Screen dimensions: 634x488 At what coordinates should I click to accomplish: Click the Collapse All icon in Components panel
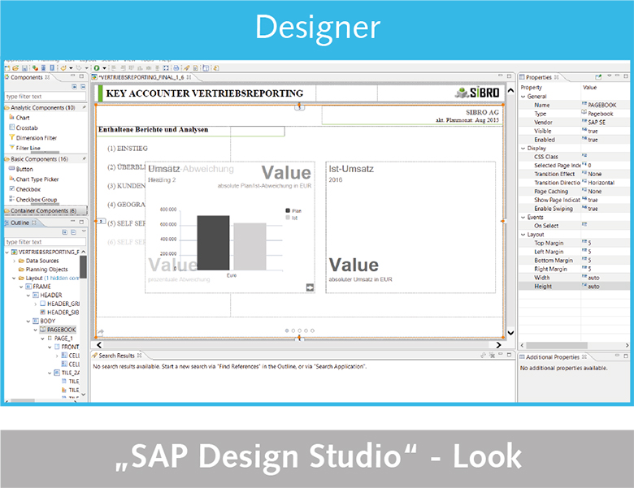(x=83, y=86)
